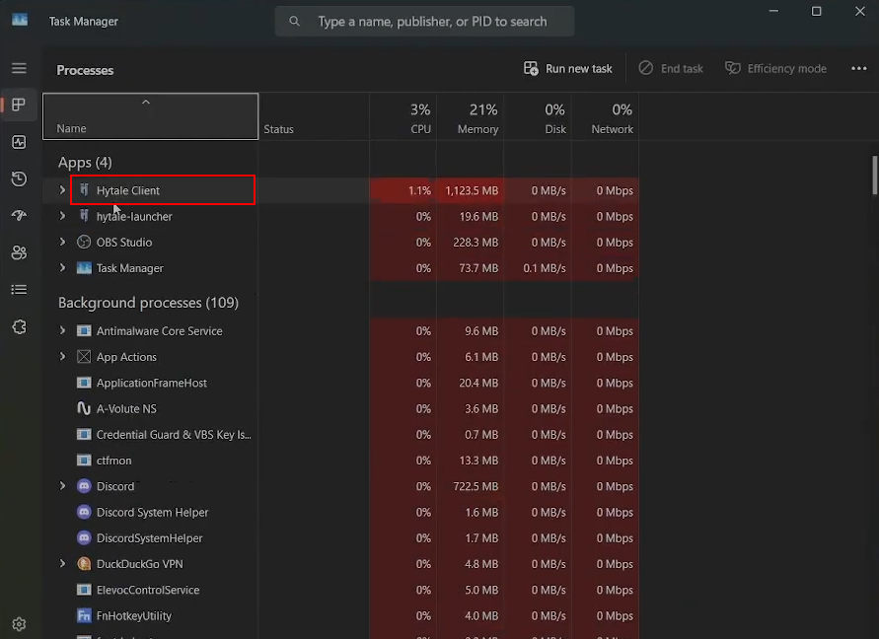879x639 pixels.
Task: Open Task Manager settings gear
Action: (19, 624)
